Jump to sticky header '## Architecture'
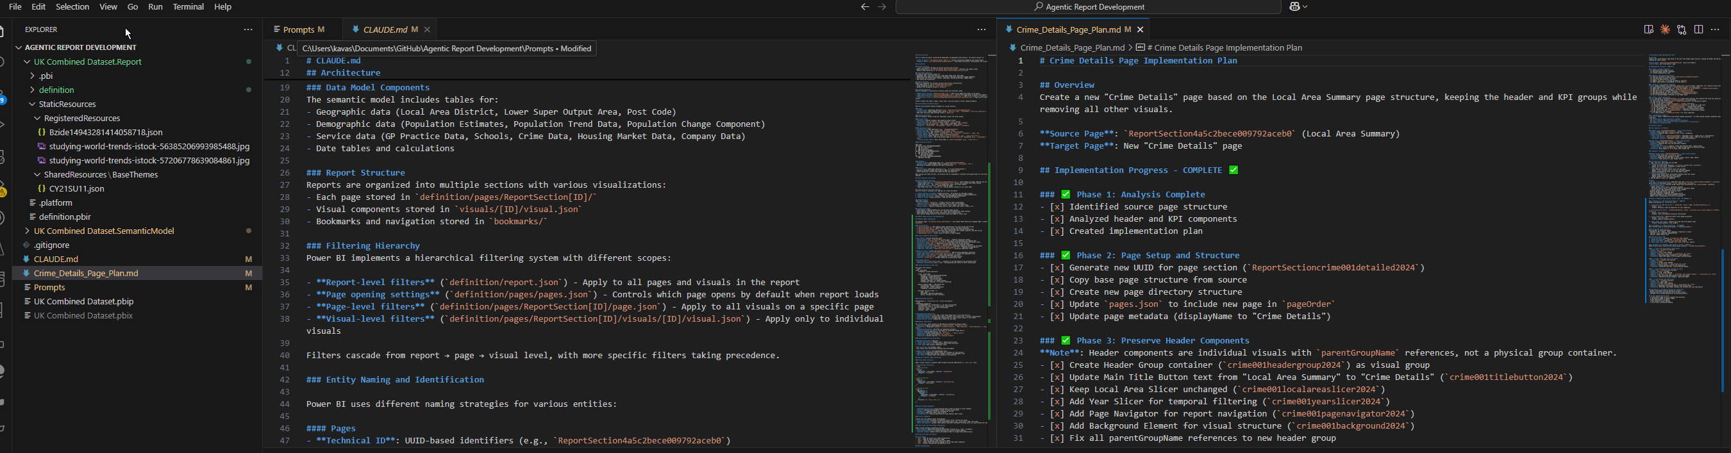This screenshot has height=453, width=1731. tap(344, 73)
